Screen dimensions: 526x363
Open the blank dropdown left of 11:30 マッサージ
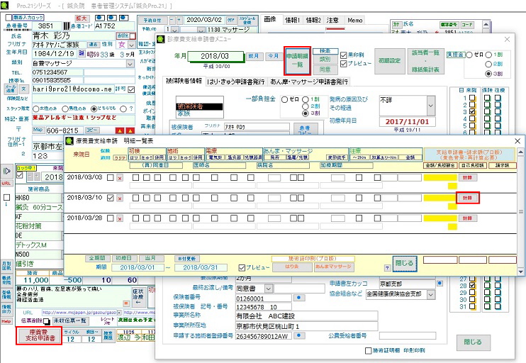(x=201, y=30)
